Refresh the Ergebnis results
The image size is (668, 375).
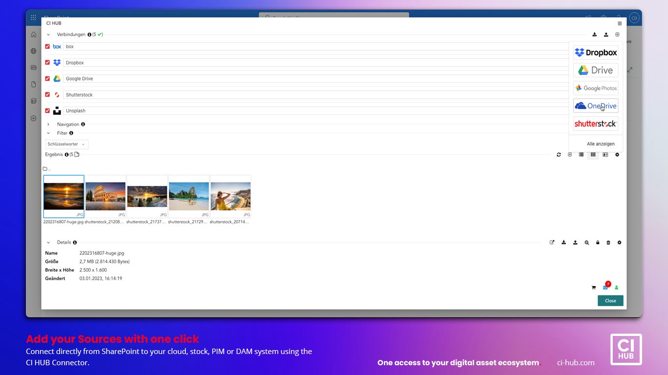pyautogui.click(x=558, y=155)
